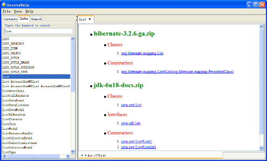Switch to the Contents tab
The height and width of the screenshot is (161, 267).
[10, 19]
